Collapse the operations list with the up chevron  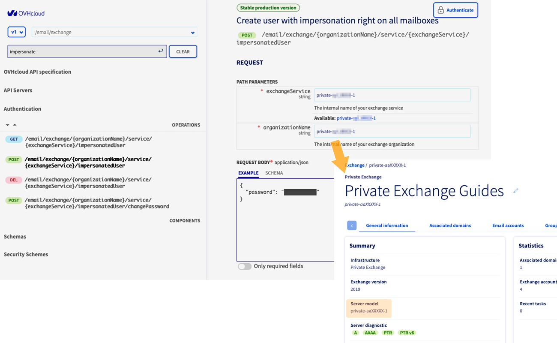pos(14,125)
